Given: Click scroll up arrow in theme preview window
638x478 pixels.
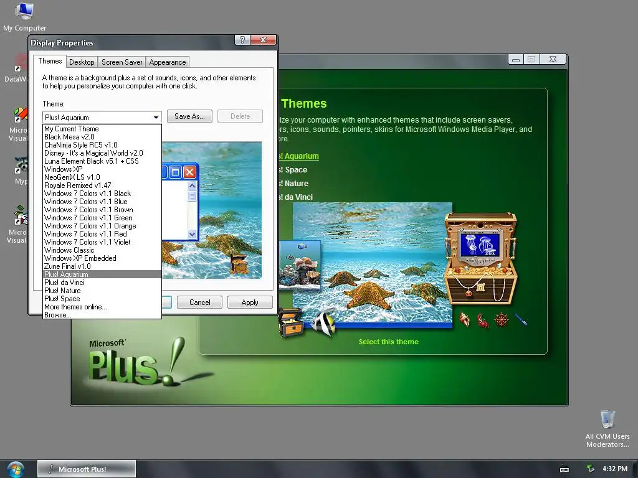Looking at the screenshot, I should 192,185.
